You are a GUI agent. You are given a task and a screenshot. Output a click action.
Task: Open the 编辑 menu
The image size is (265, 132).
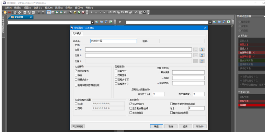[18, 8]
